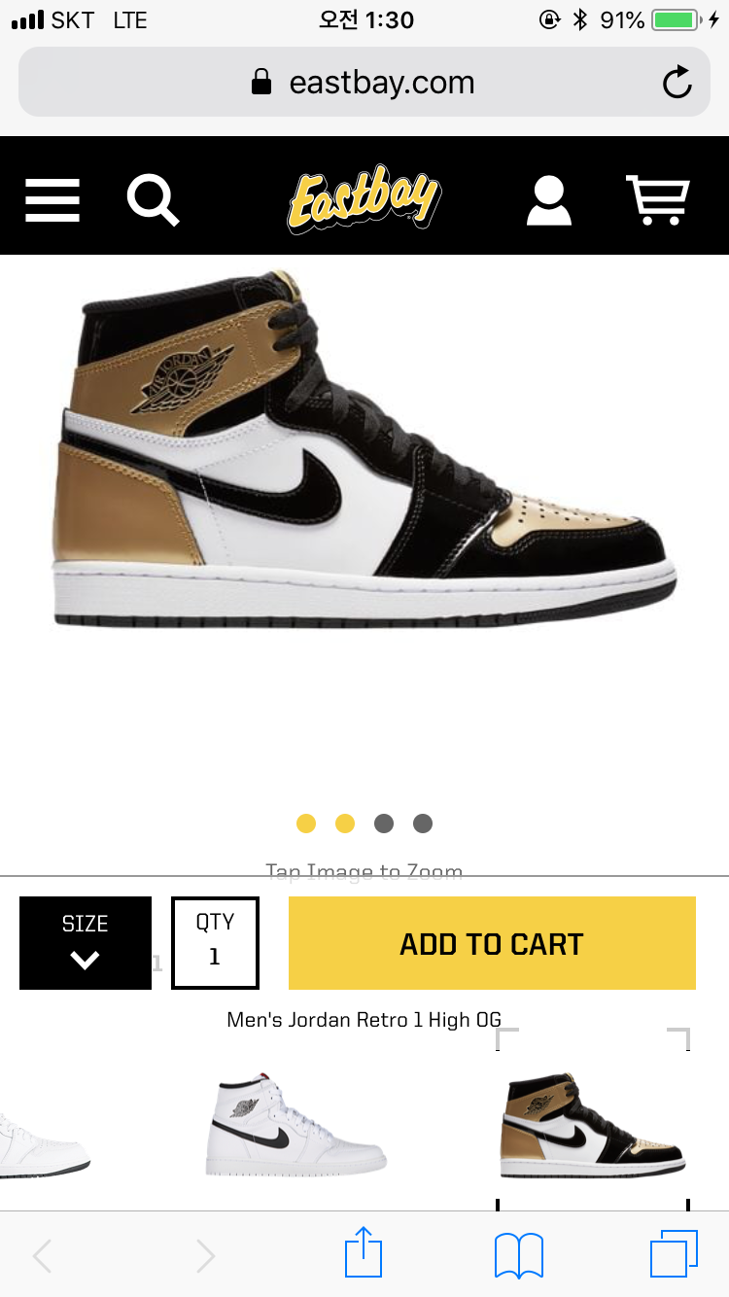Tap the eastbay.com address bar

[364, 82]
